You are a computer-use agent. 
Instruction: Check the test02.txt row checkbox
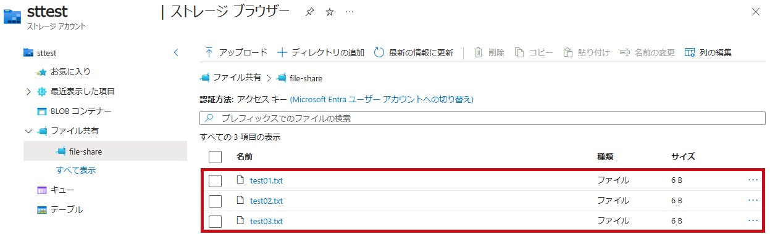215,201
